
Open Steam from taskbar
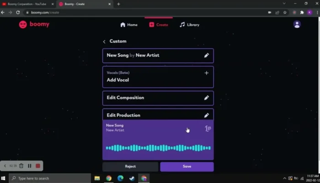click(x=132, y=178)
